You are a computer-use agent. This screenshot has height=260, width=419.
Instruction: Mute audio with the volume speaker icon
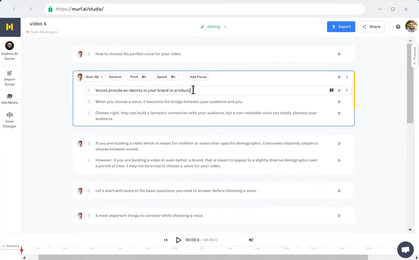coord(251,240)
